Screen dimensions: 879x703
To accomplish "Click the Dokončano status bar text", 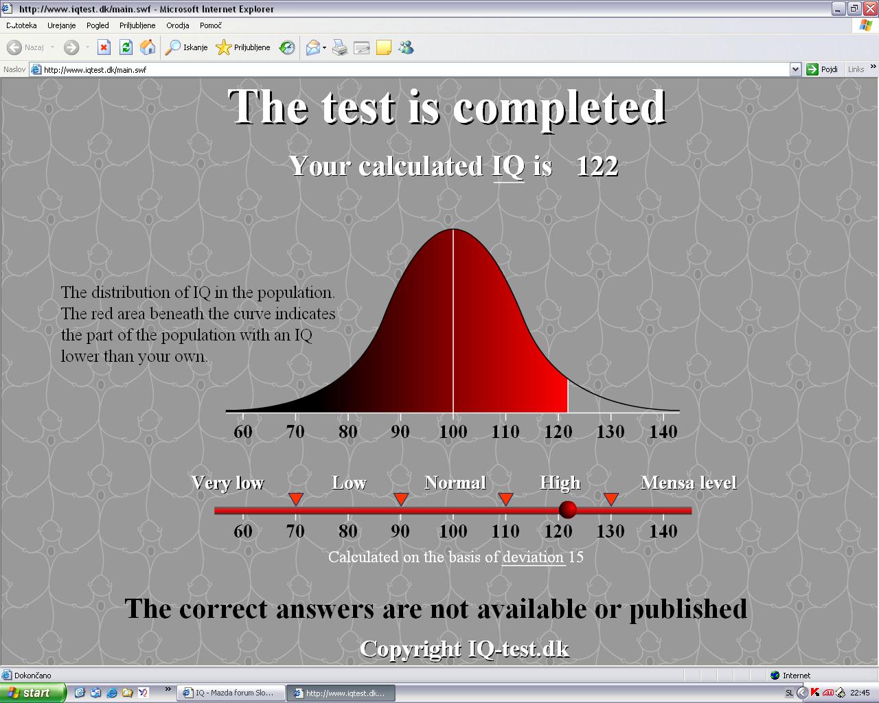I will pos(33,676).
